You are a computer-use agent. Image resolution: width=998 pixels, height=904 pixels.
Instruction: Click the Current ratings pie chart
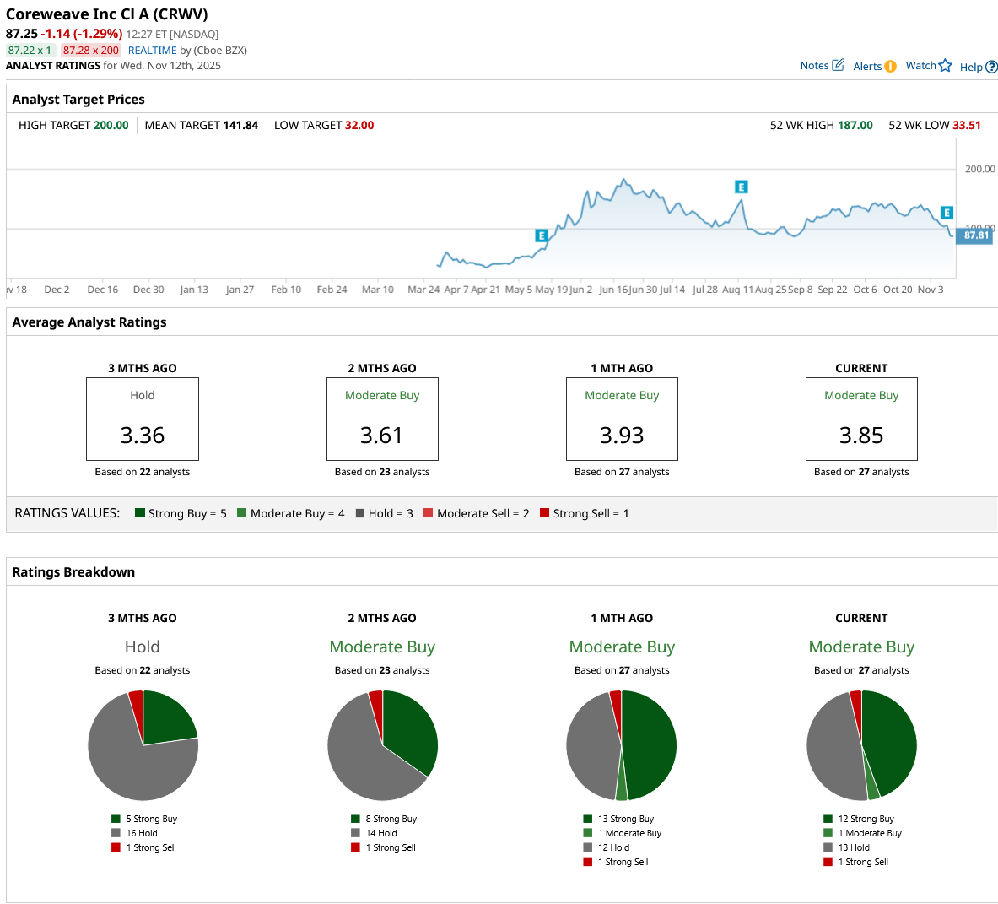pos(862,744)
